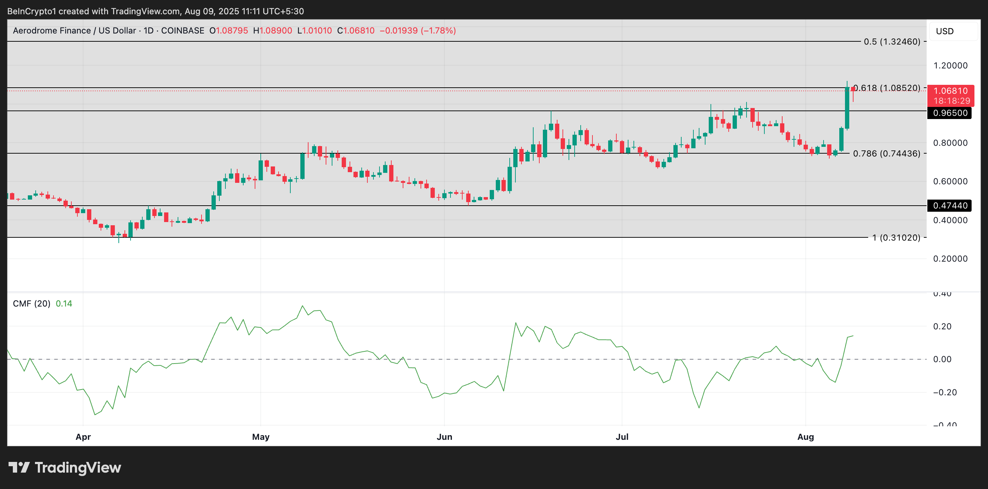Click the Apr marker on time axis
Viewport: 988px width, 489px height.
click(x=83, y=437)
